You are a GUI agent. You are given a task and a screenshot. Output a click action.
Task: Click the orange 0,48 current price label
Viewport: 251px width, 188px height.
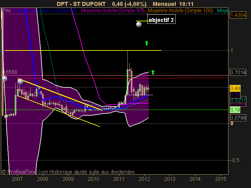point(235,88)
